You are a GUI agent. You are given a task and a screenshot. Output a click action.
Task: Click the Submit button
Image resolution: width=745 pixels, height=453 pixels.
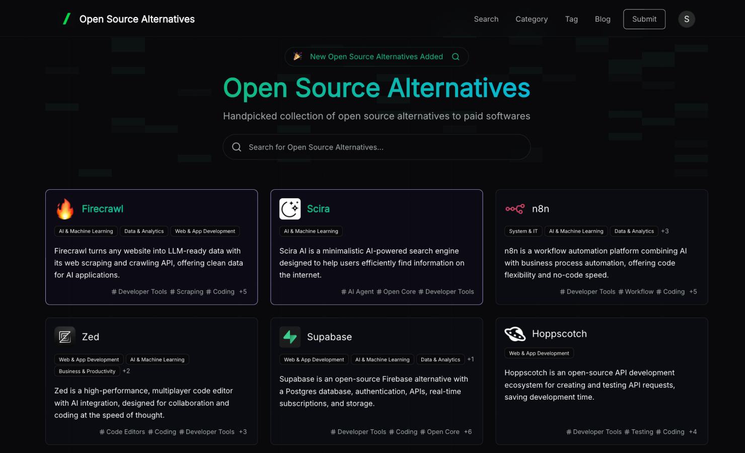tap(644, 19)
